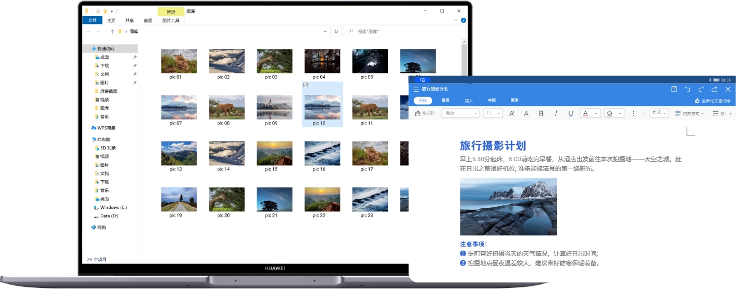745x289 pixels.
Task: Click the multi-window pill icon in tablet status bar
Action: click(422, 80)
